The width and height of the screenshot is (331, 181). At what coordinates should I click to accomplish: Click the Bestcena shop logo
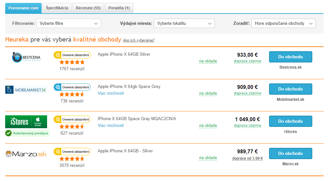26,57
